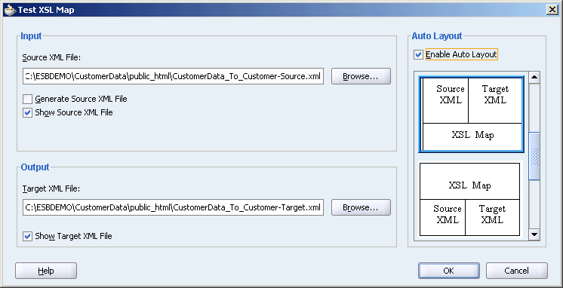The width and height of the screenshot is (563, 288).
Task: Click the Target XML File path field
Action: coord(173,207)
